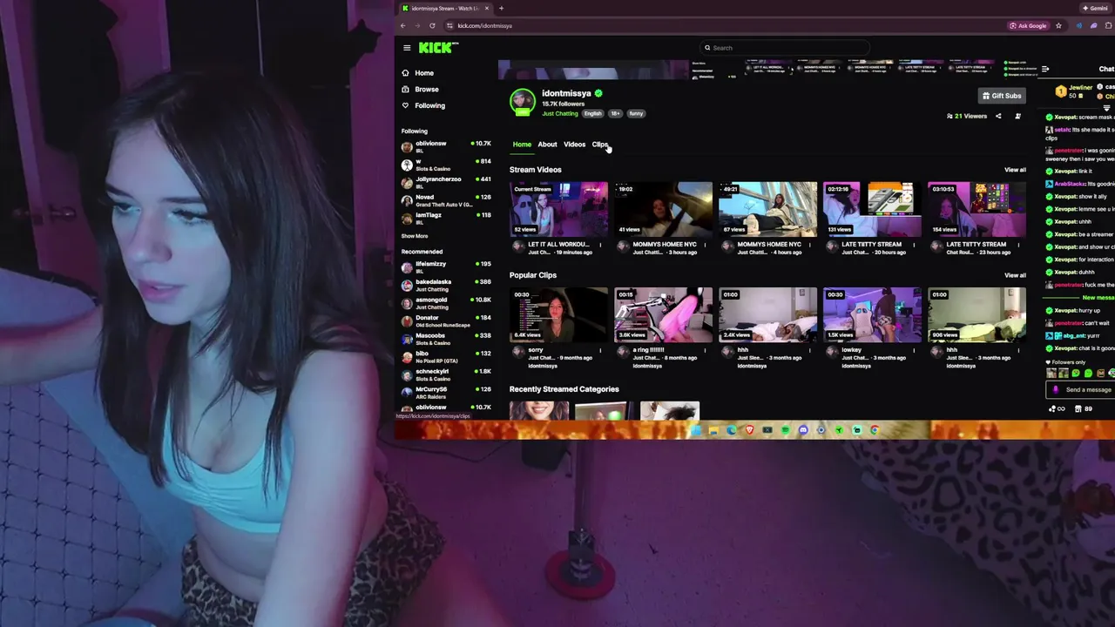Open the Windows Start button in taskbar
The width and height of the screenshot is (1115, 627).
point(695,430)
